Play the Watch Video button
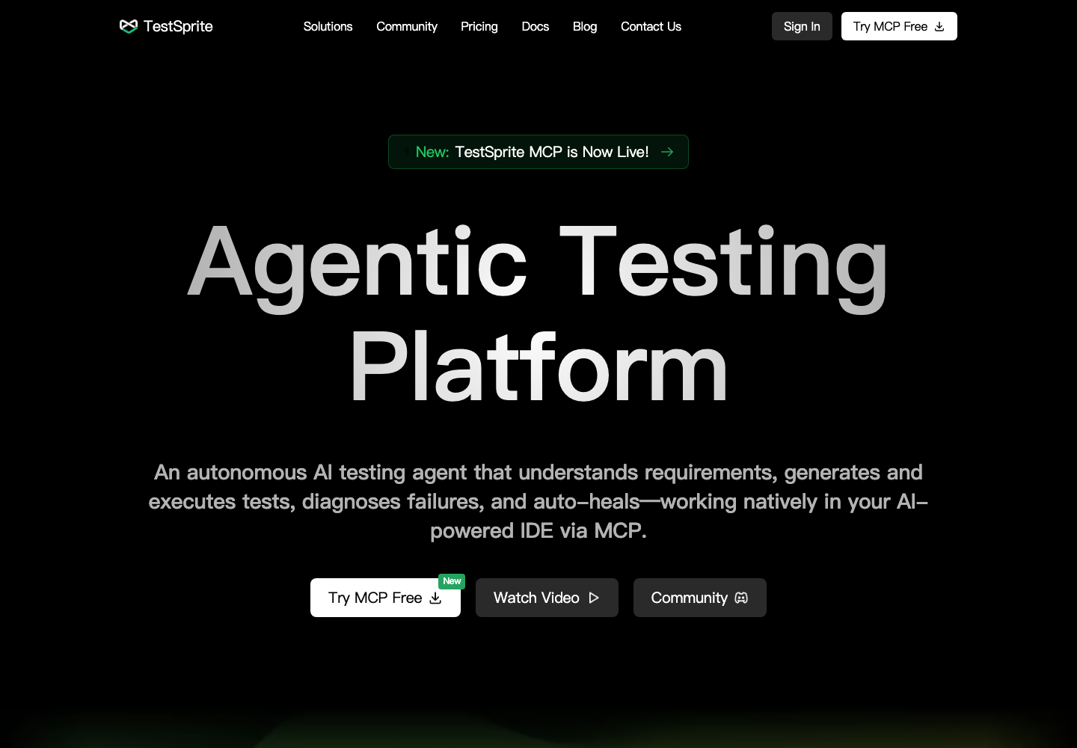This screenshot has width=1077, height=748. click(x=547, y=598)
